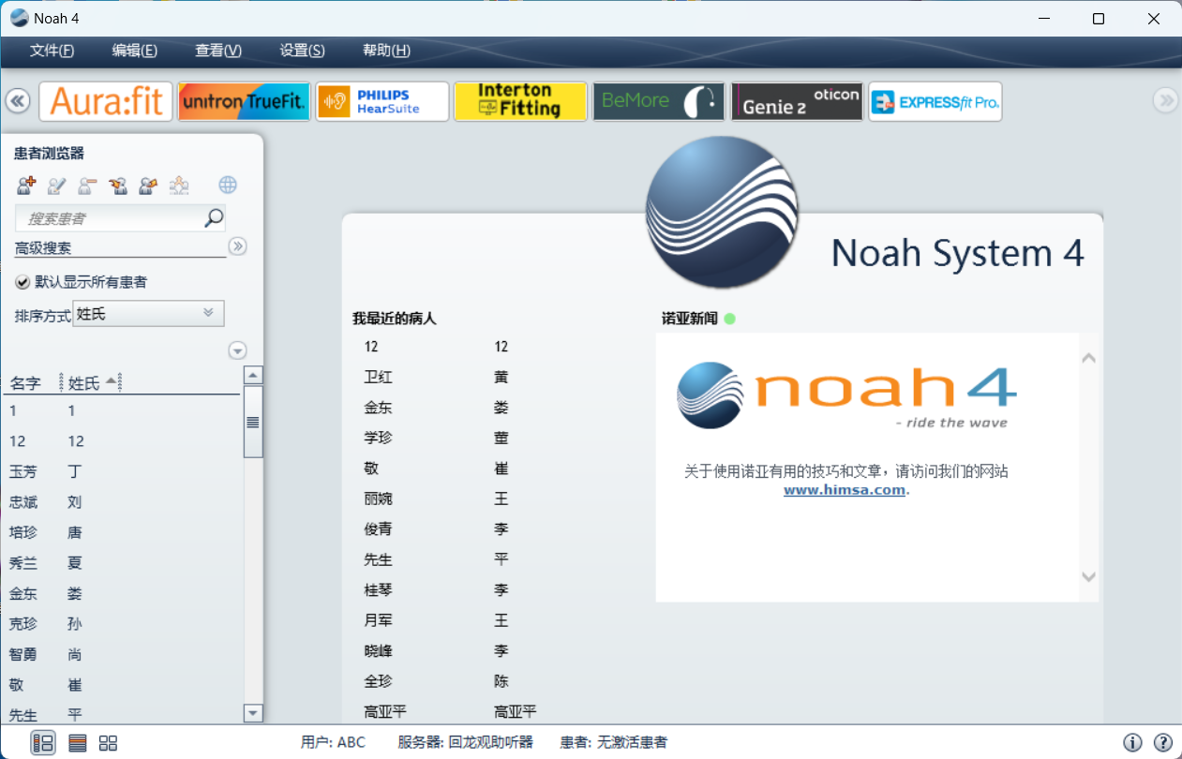
Task: Click the edit patient icon
Action: click(56, 186)
